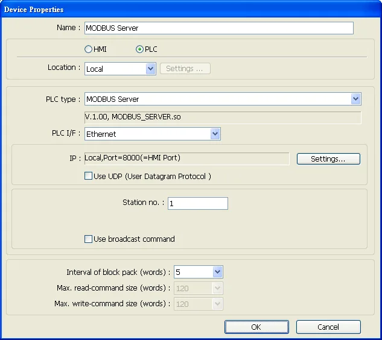Screen dimensions: 382x340
Task: Tick the Use broadcast command checkbox
Action: pyautogui.click(x=88, y=239)
